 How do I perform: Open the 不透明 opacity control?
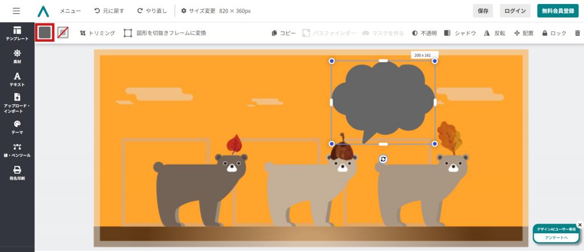point(424,33)
